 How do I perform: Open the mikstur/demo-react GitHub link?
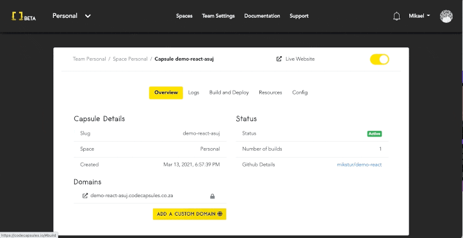tap(359, 165)
